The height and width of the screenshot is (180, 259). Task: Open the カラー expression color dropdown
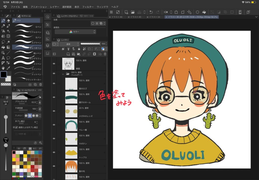(75, 32)
